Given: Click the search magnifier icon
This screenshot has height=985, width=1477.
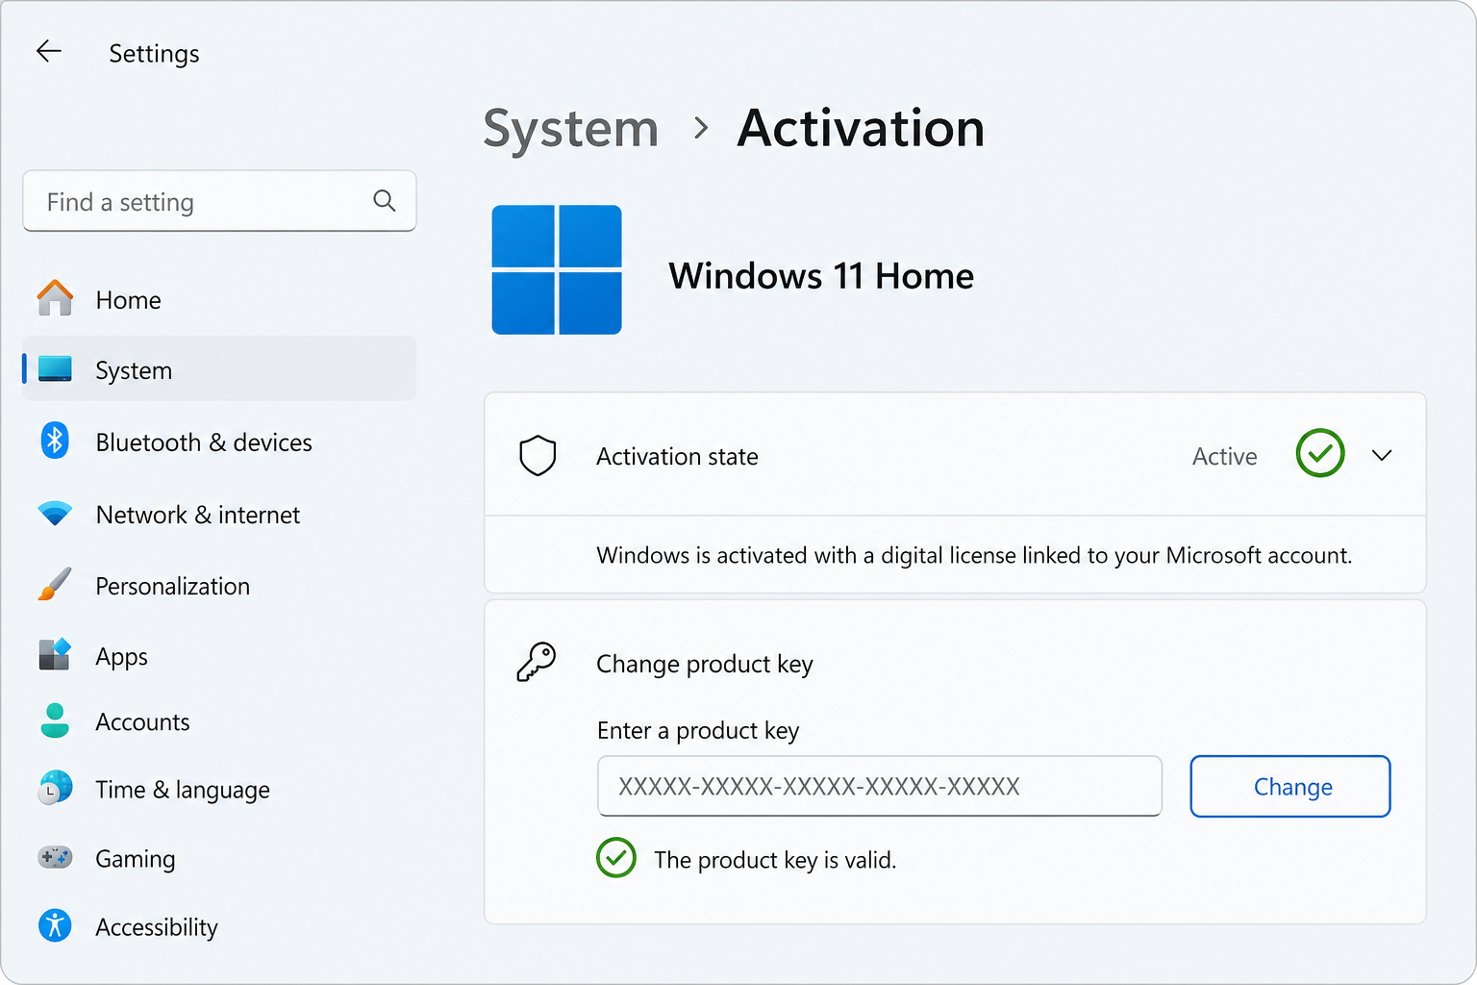Looking at the screenshot, I should coord(385,201).
